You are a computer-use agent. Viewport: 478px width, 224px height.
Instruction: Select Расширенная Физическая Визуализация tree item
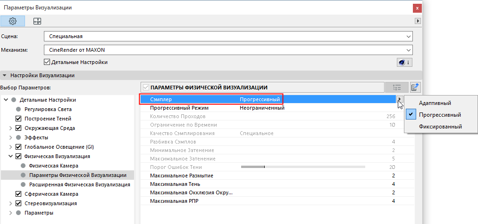pyautogui.click(x=80, y=184)
